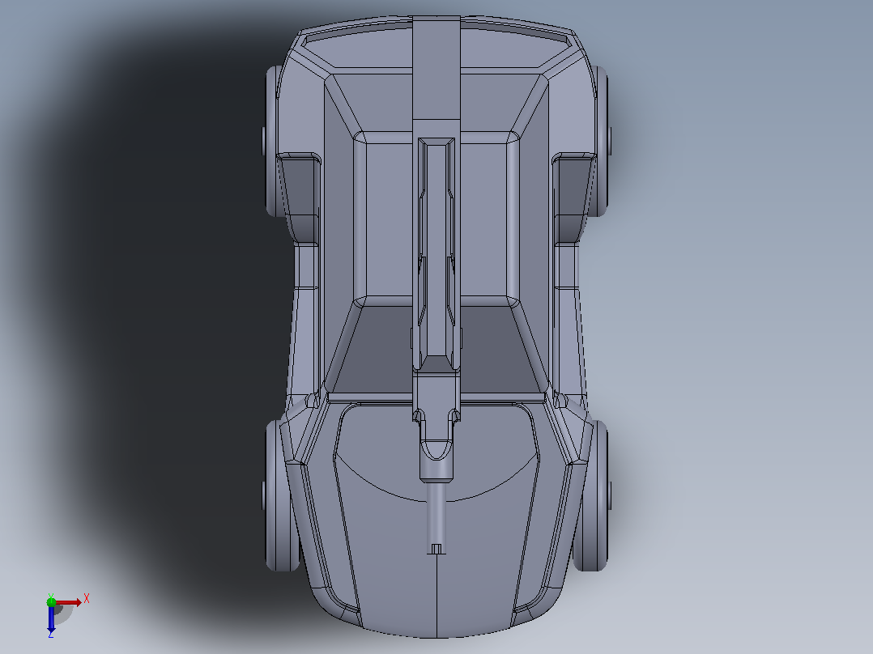Screen dimensions: 873x654
Task: Select the upper-right wheel of the car model
Action: click(x=601, y=141)
